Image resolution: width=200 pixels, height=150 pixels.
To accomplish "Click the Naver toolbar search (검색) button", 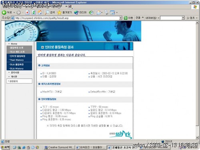I will (x=191, y=18).
